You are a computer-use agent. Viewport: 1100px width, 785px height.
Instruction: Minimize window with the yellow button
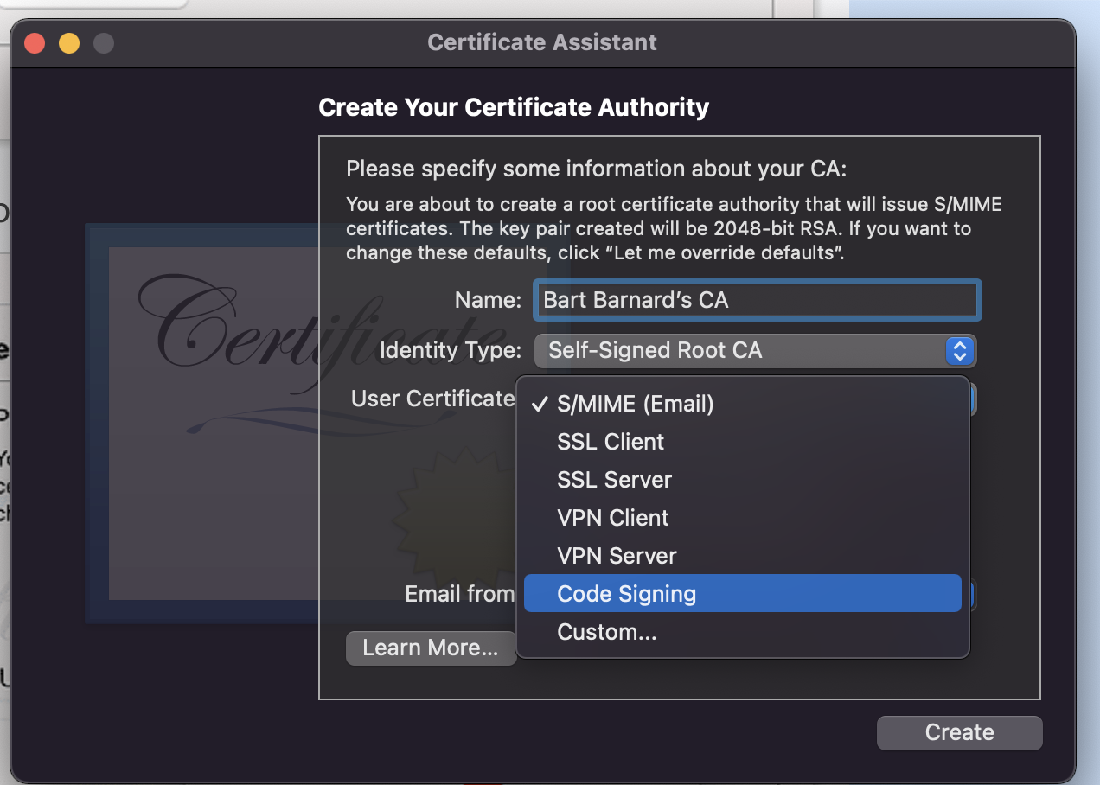tap(69, 42)
